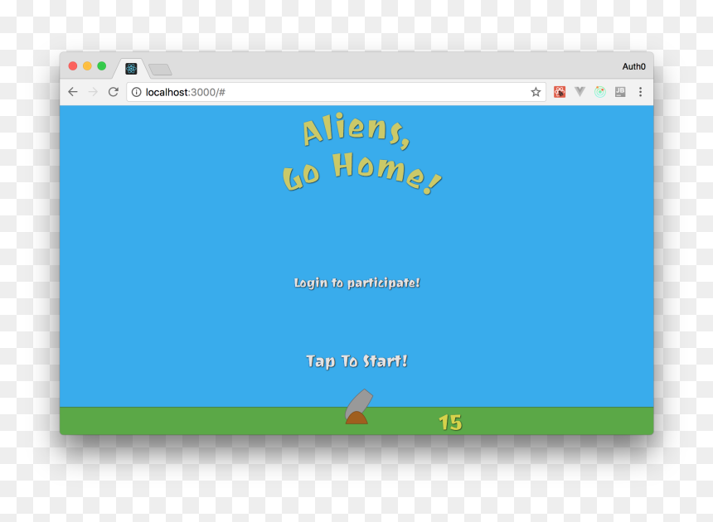This screenshot has height=522, width=713.
Task: Open Chrome three-dot menu
Action: (640, 92)
